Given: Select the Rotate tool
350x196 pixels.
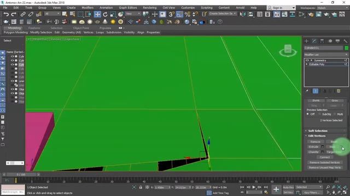Looking at the screenshot, I should pos(105,15).
